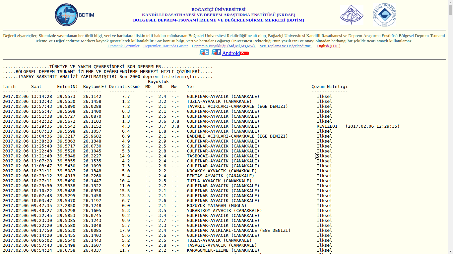Click the time 10:07:48
Screen dimensions: 453x254
[x=42, y=196]
